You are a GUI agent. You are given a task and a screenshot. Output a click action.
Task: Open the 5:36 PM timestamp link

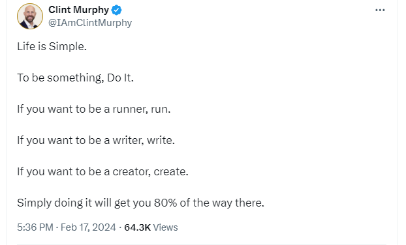(x=35, y=227)
